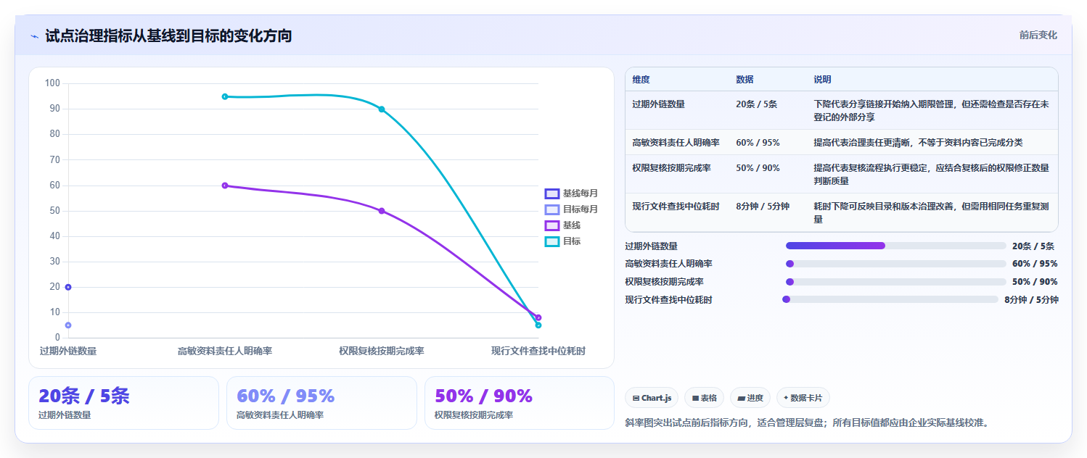Click the 70 tick on the y-axis

click(x=55, y=159)
